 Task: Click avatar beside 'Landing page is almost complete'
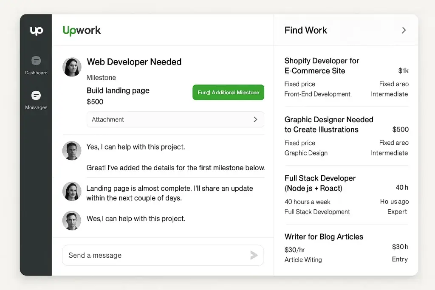(x=72, y=191)
